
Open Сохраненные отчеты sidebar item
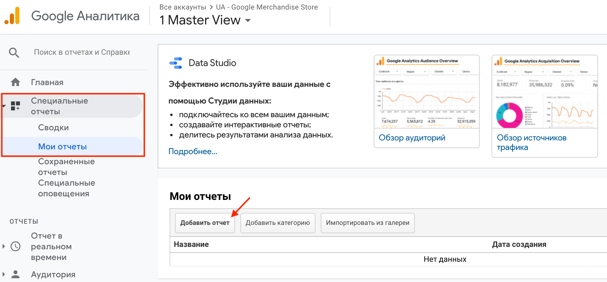click(67, 167)
